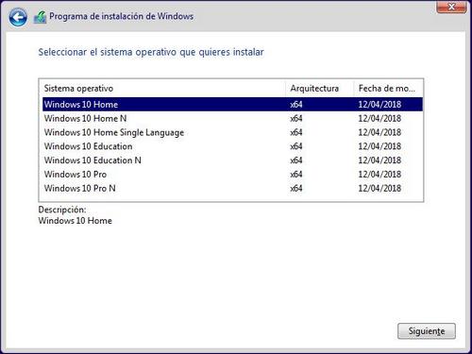Viewport: 472px width, 354px height.
Task: Click the blue back arrow button
Action: (x=18, y=17)
